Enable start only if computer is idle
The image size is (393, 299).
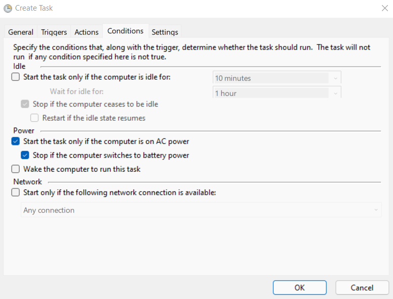[x=16, y=77]
